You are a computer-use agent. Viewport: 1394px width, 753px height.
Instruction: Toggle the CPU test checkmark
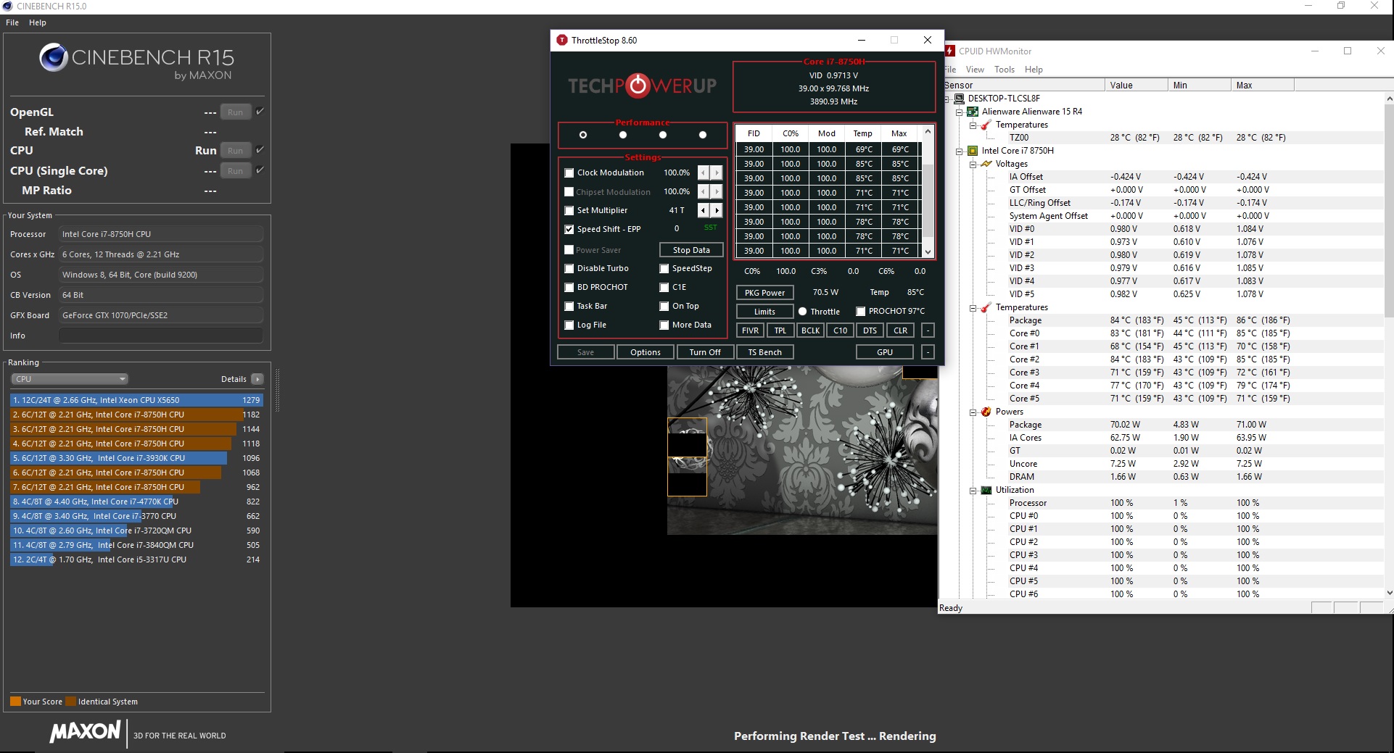pyautogui.click(x=260, y=150)
